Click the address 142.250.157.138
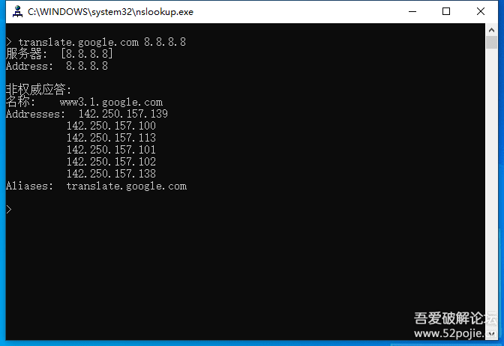Screen dimensions: 504x346 pos(111,174)
